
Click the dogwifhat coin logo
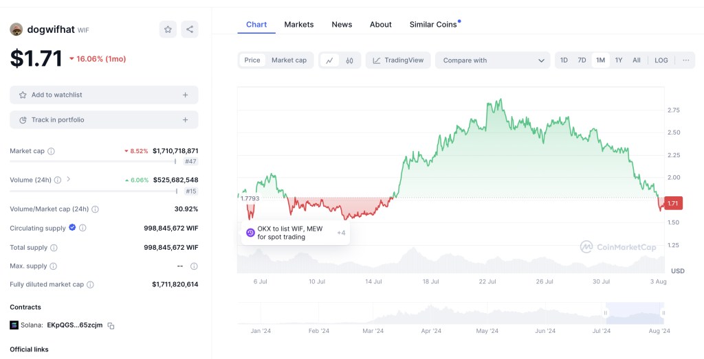[16, 30]
